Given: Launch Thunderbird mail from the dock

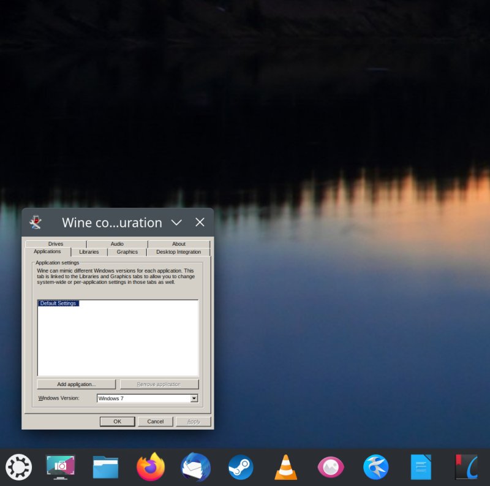Looking at the screenshot, I should [196, 468].
